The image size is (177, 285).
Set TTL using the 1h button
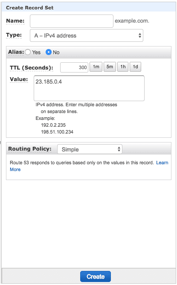click(123, 67)
